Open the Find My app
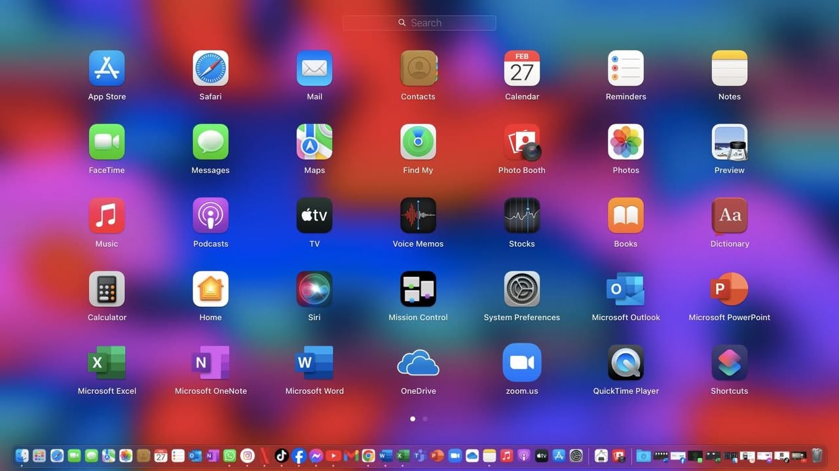Screen dimensions: 839x471 (419, 142)
